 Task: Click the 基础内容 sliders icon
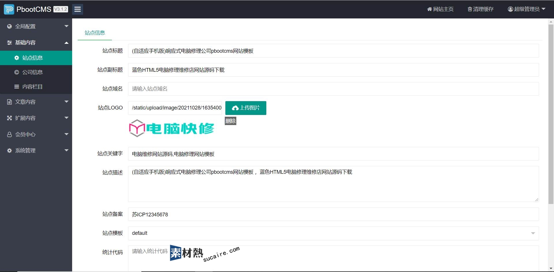pyautogui.click(x=10, y=43)
